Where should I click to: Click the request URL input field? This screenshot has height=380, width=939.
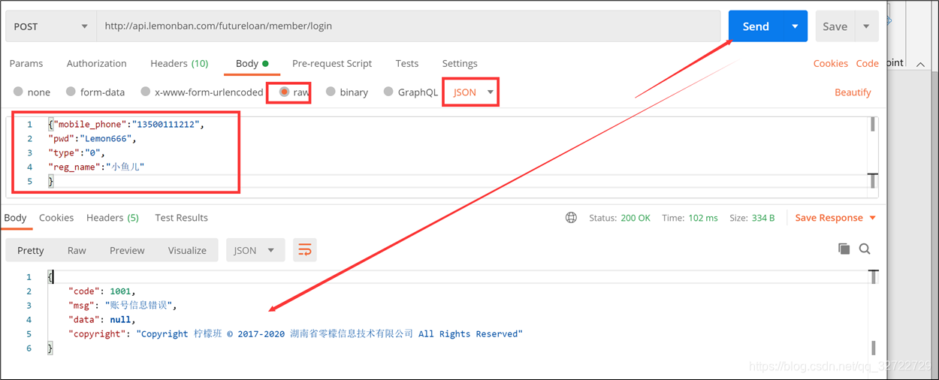point(408,26)
